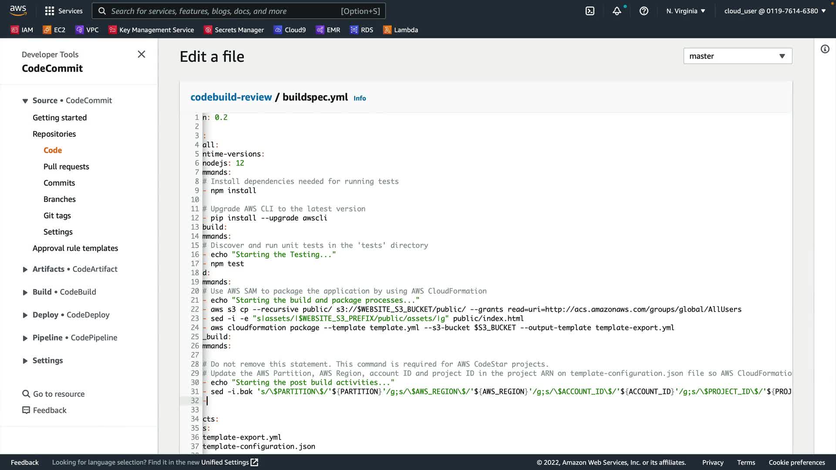Viewport: 836px width, 470px height.
Task: Open the cloud_user account menu
Action: tap(775, 11)
